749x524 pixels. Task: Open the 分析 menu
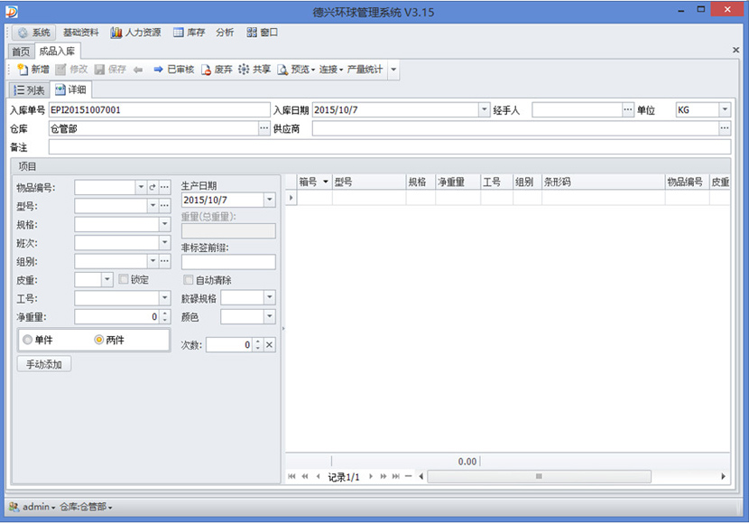(x=225, y=33)
